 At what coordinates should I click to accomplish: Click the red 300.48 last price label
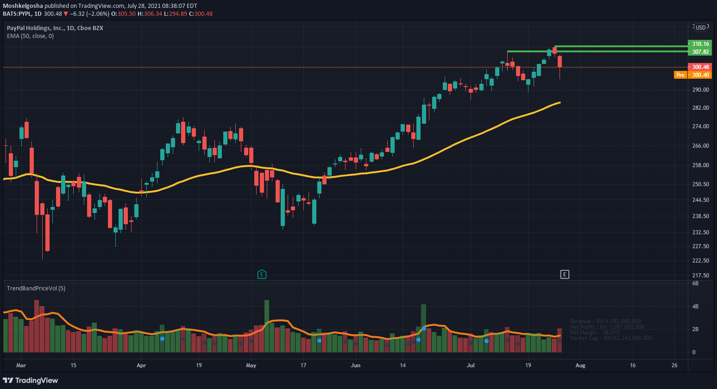pyautogui.click(x=700, y=67)
